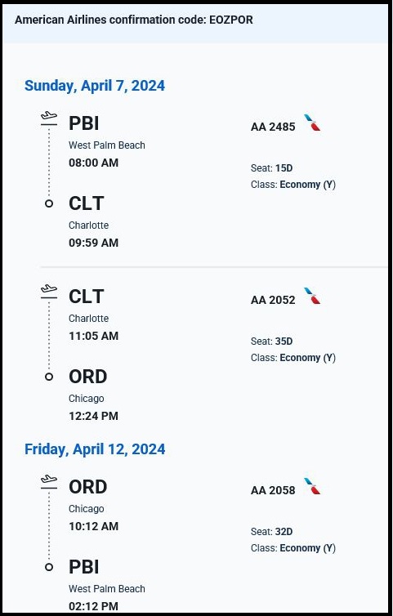Click the 08:00 AM departure time for West Palm Beach

[93, 163]
